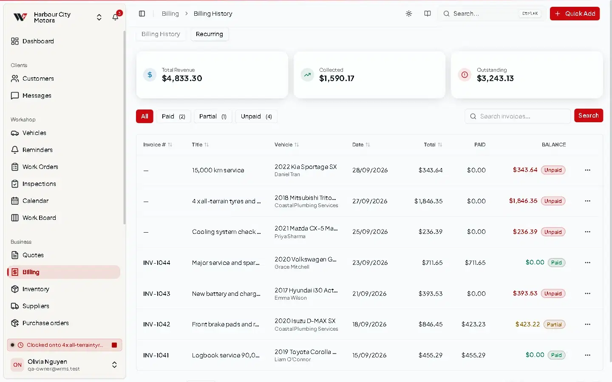This screenshot has width=612, height=382.
Task: Click the Total Revenue dollar icon
Action: [150, 75]
